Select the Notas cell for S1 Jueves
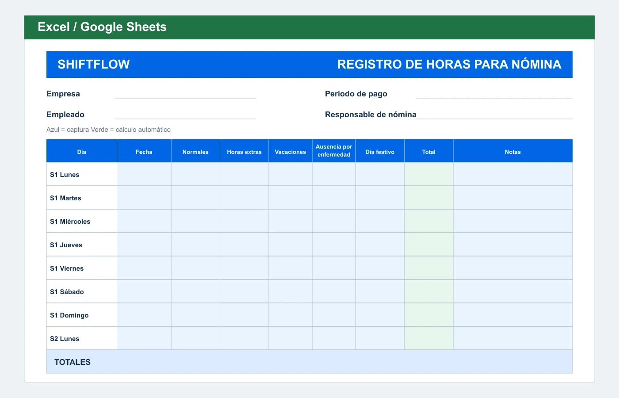This screenshot has height=398, width=619. coord(513,245)
